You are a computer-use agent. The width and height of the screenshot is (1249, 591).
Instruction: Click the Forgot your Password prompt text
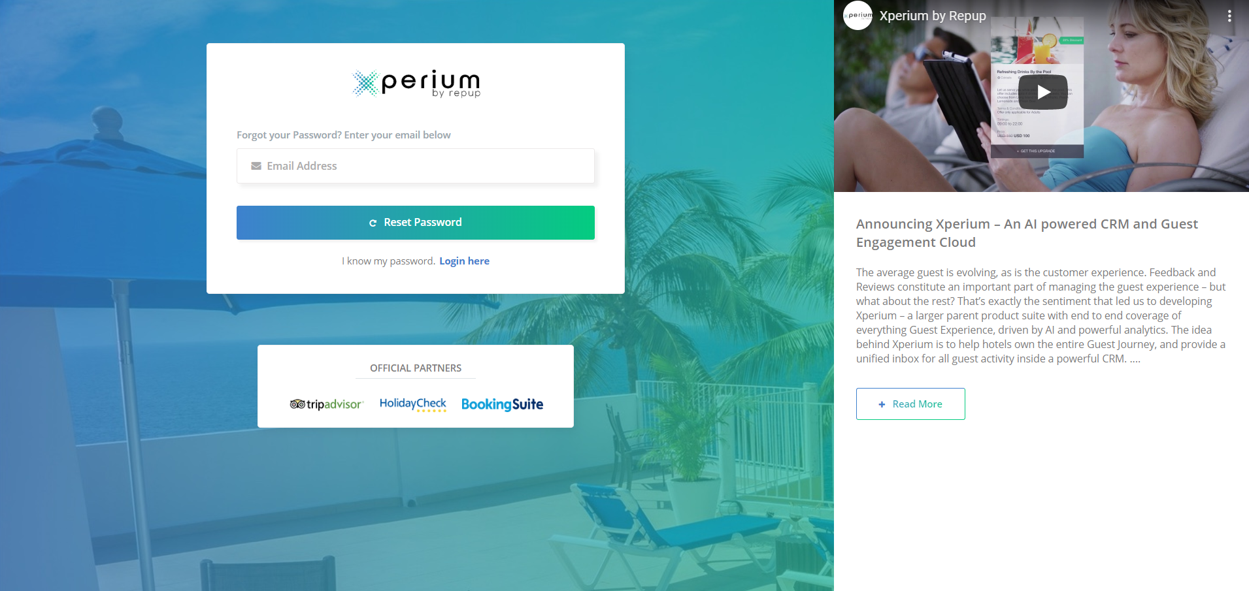click(344, 135)
